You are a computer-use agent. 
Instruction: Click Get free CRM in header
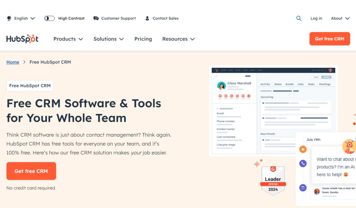[330, 39]
